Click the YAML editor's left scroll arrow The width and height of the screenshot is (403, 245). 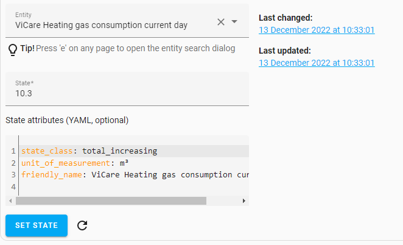pyautogui.click(x=10, y=201)
